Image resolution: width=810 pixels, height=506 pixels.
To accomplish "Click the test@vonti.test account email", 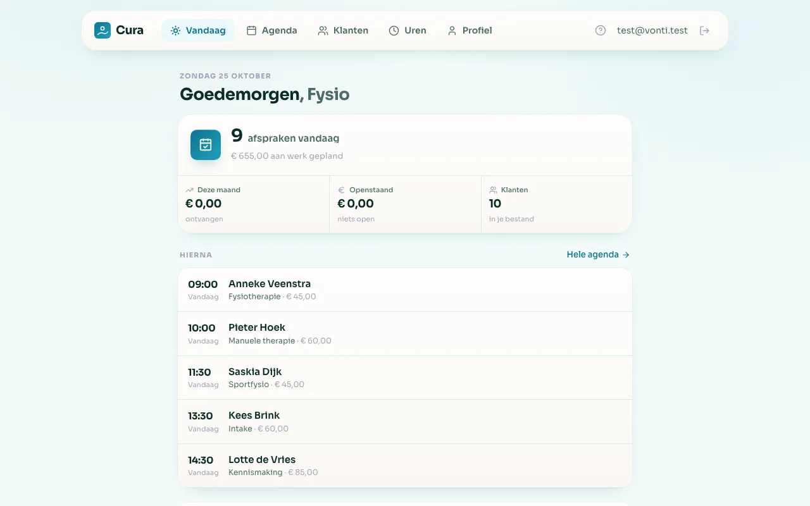I will point(652,30).
